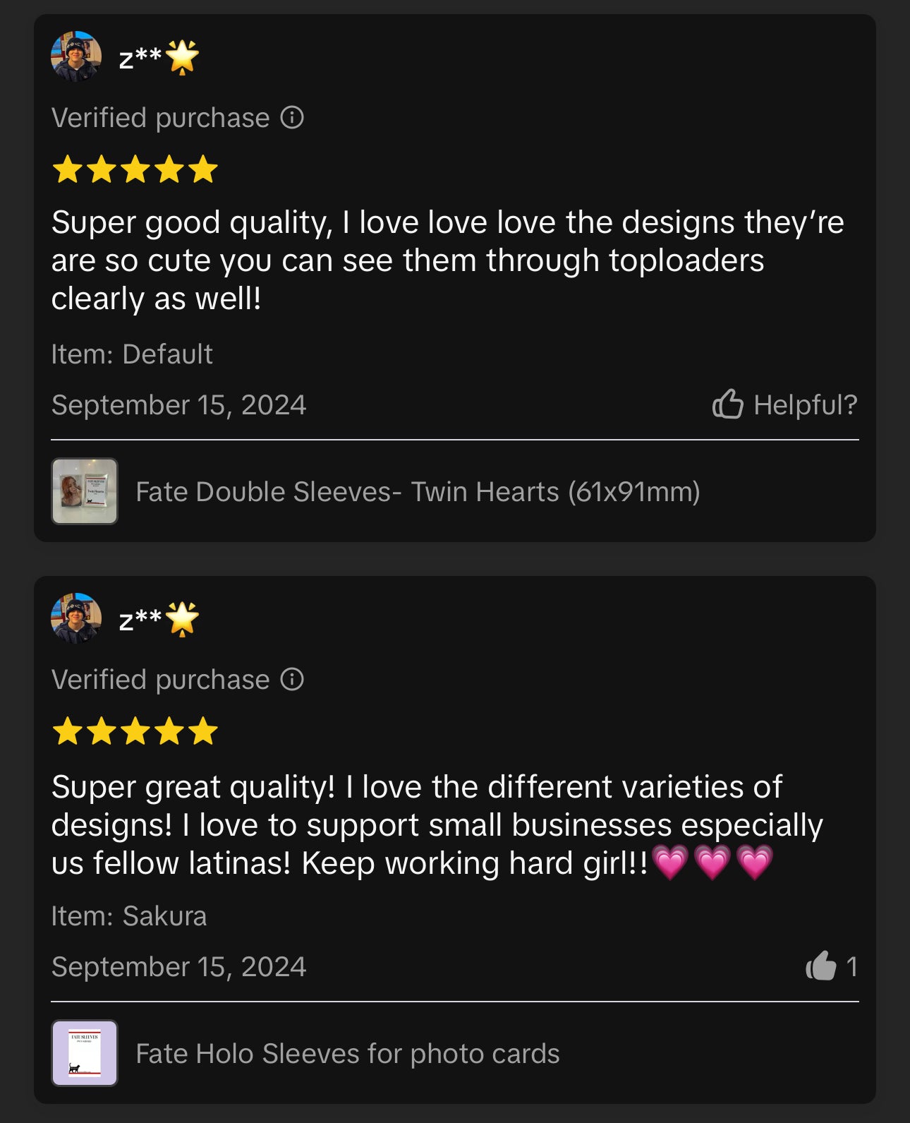Select the "Item: Sakura" variant label
Screen dimensions: 910x1123
(x=129, y=915)
